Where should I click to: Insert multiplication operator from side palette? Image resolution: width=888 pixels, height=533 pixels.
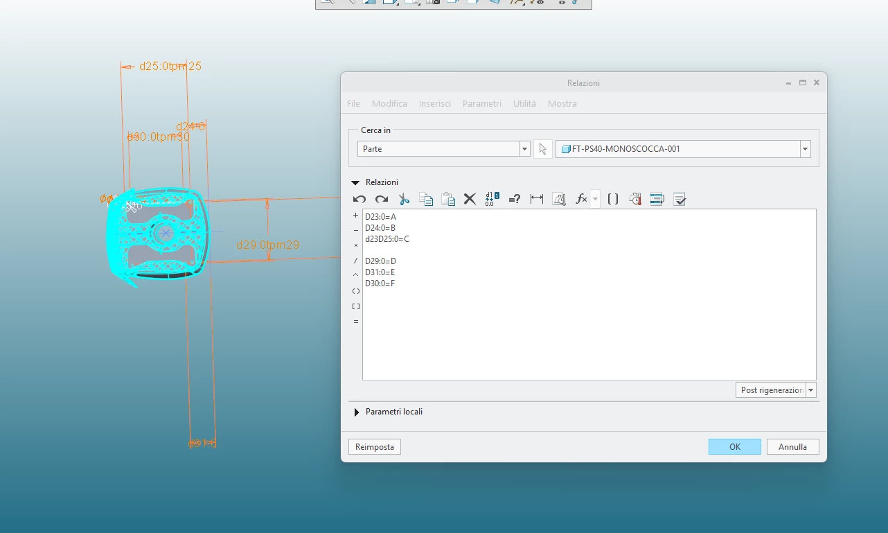tap(356, 245)
